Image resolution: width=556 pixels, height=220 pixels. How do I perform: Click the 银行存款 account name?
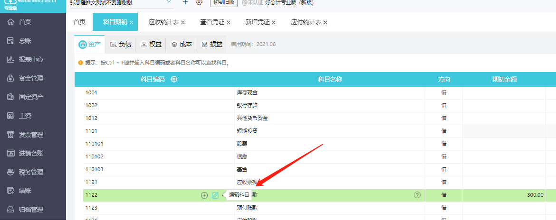[247, 105]
